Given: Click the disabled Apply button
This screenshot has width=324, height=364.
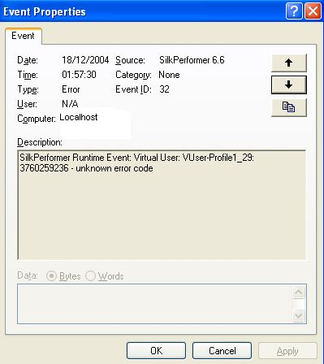Looking at the screenshot, I should [287, 351].
